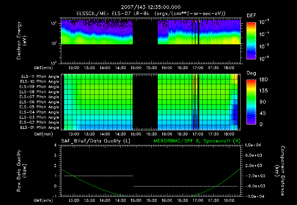Image resolution: width=297 pixels, height=205 pixels.
Task: Select the ELS-03 Pitch Angle row label
Action: (39, 117)
